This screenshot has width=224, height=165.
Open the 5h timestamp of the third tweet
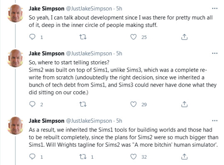pos(119,121)
